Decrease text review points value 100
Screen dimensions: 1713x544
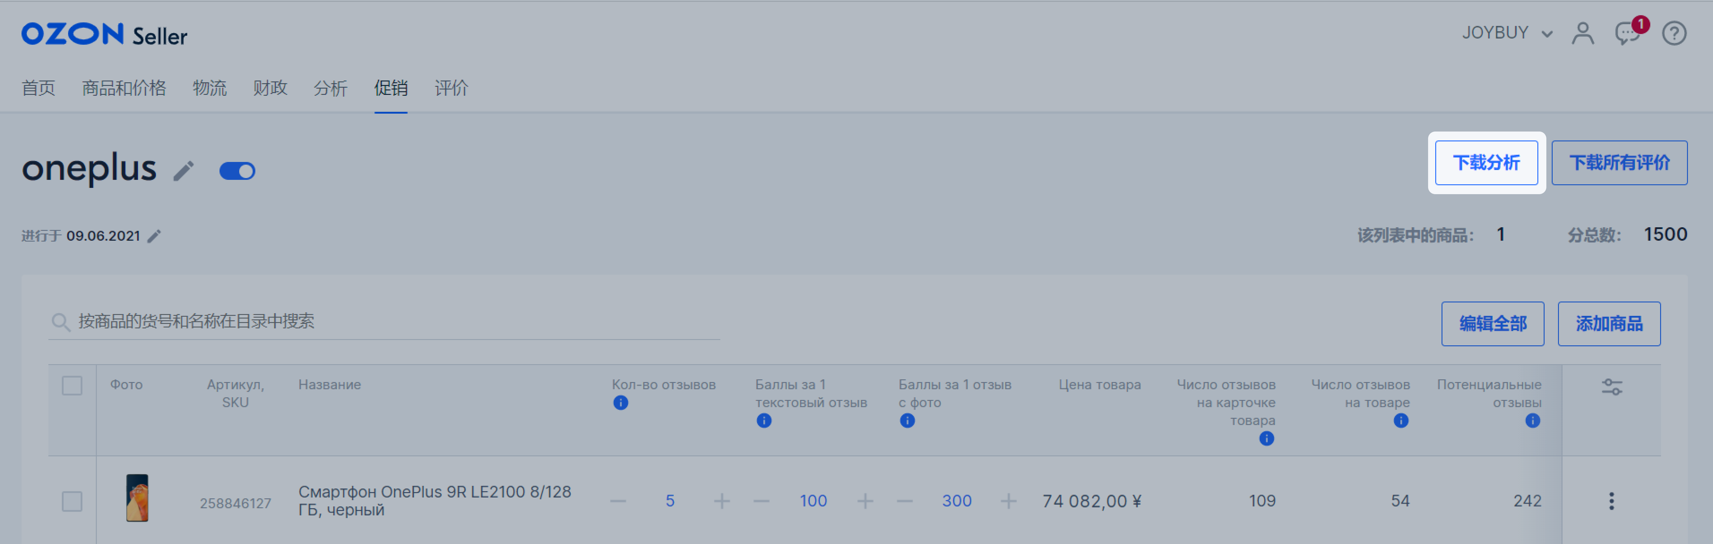[762, 501]
